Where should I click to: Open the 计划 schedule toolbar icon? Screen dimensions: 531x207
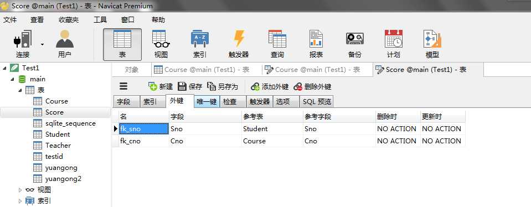394,44
